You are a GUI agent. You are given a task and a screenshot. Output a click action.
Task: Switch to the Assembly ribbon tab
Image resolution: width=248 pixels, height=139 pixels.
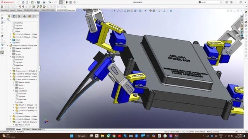(4, 10)
